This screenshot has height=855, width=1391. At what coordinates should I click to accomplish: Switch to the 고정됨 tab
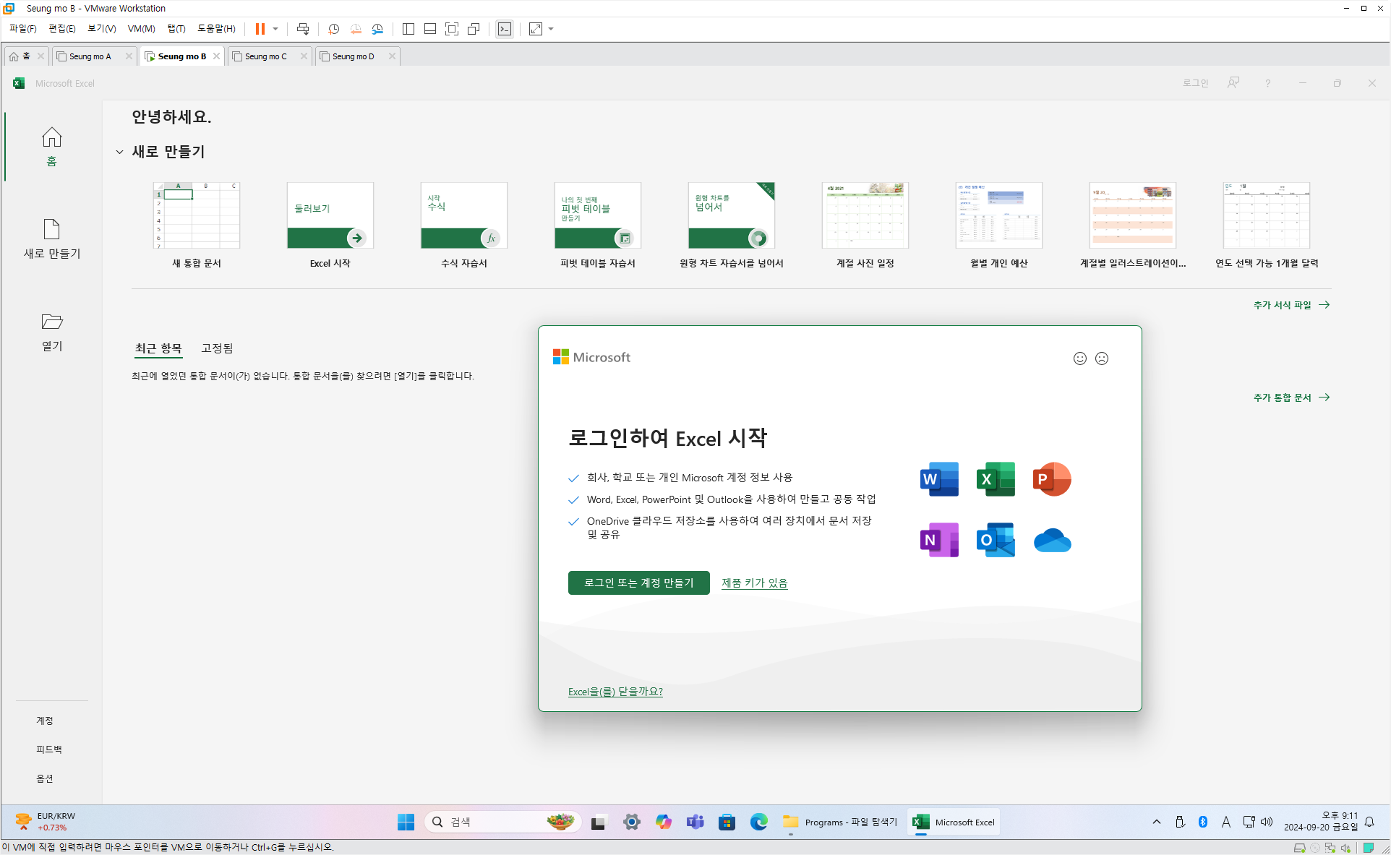pos(217,348)
